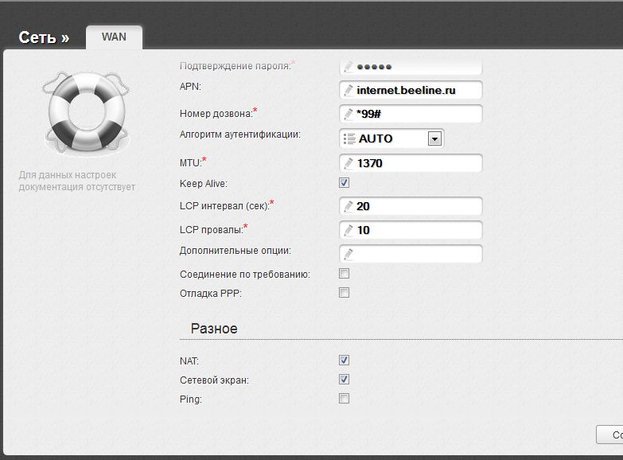The height and width of the screenshot is (460, 623).
Task: Click the pencil icon in the LCP провалы field
Action: (x=348, y=230)
